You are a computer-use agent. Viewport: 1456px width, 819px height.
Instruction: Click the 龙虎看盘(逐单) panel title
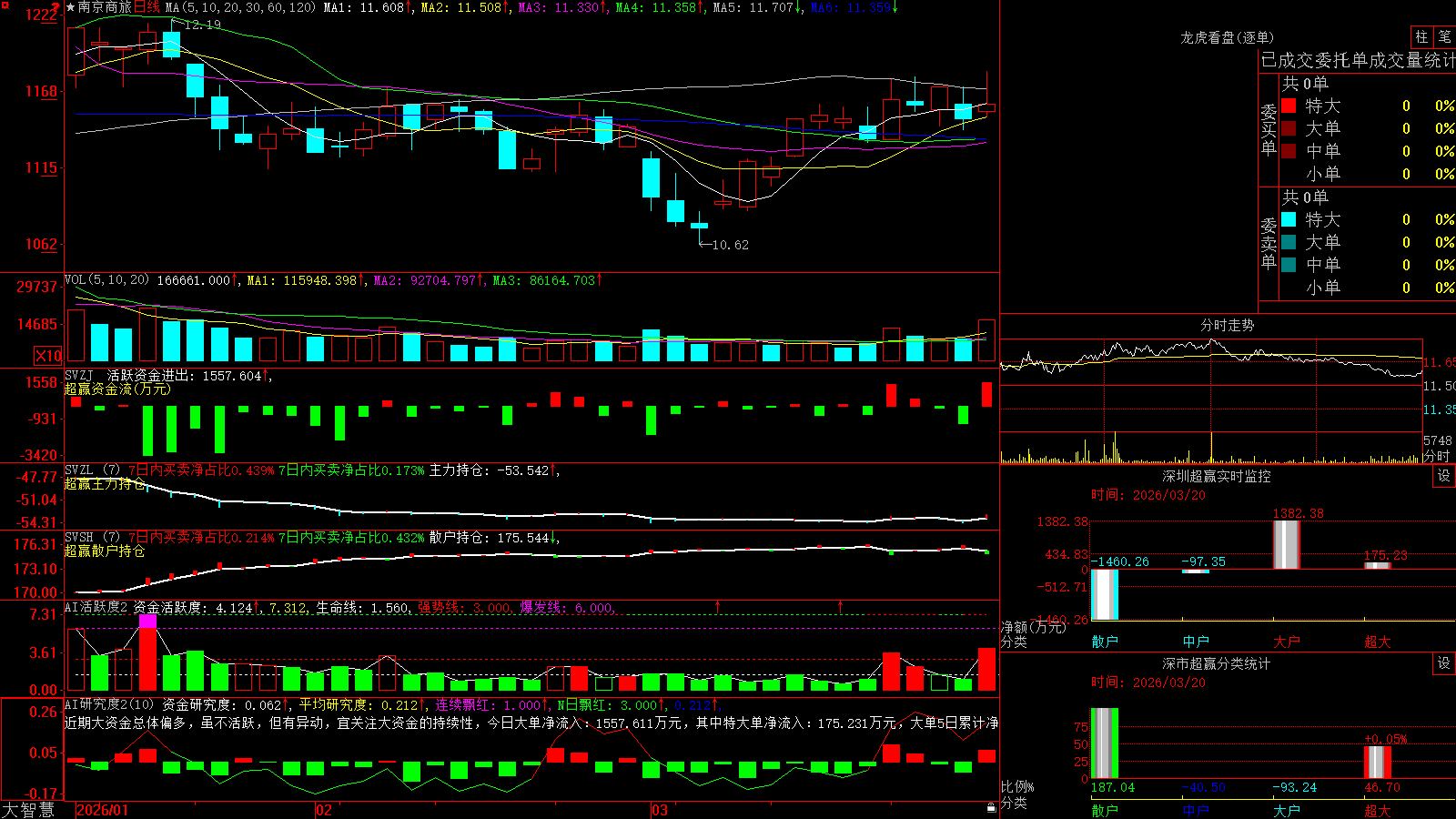click(x=1227, y=37)
